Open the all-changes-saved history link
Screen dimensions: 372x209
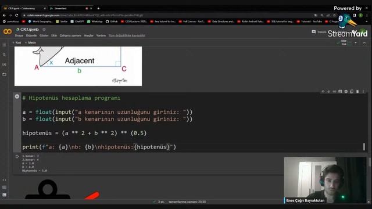(127, 35)
